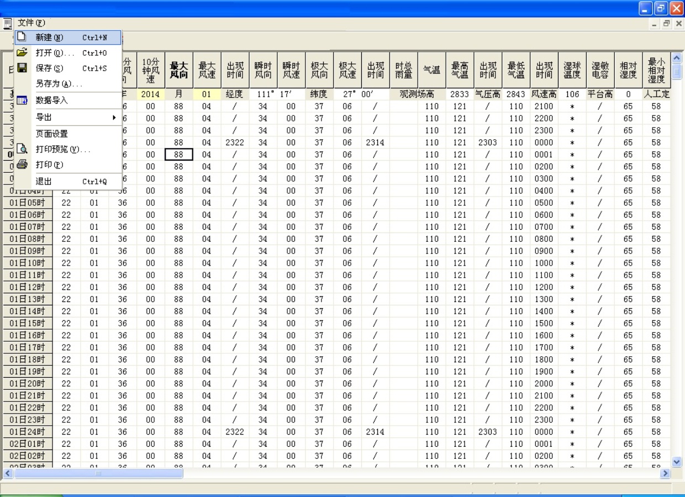Restore the inner document window
Viewport: 685px width, 497px height.
(x=667, y=24)
